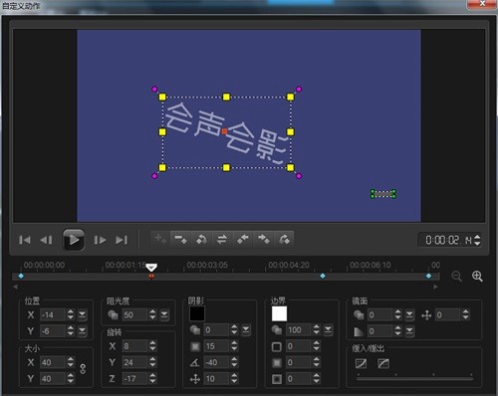Click the timeline scroll right arrow
498x396 pixels.
[435, 287]
